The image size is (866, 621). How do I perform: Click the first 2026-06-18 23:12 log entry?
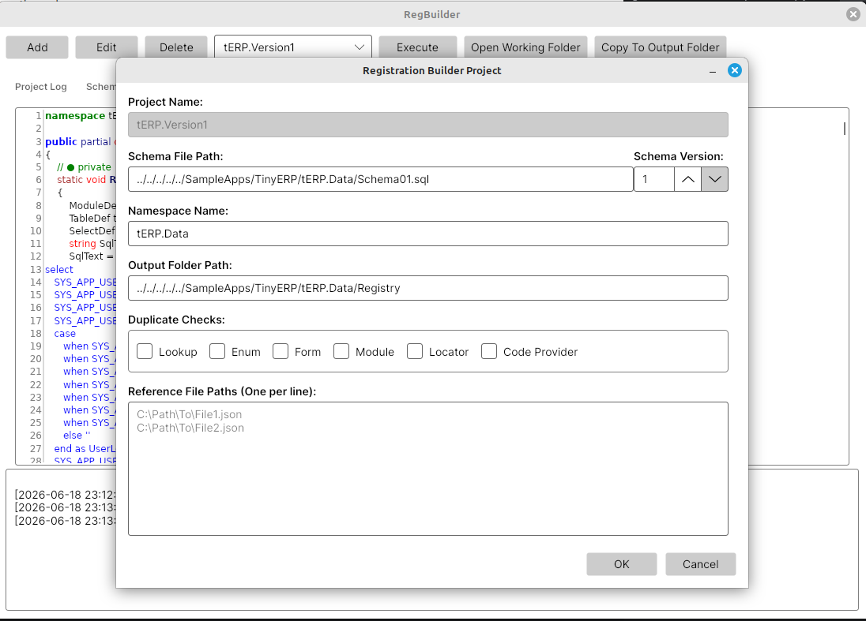65,495
